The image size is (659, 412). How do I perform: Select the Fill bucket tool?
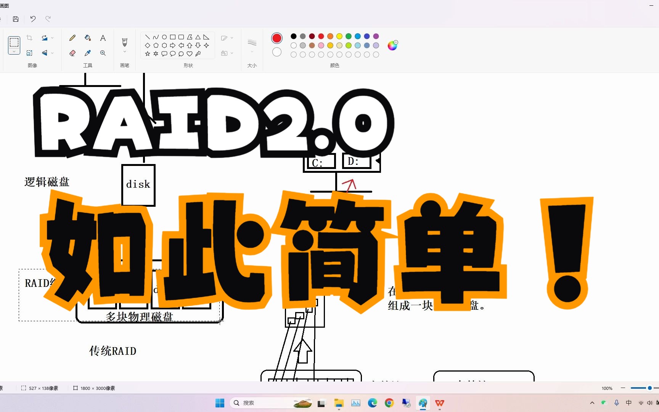pyautogui.click(x=88, y=38)
